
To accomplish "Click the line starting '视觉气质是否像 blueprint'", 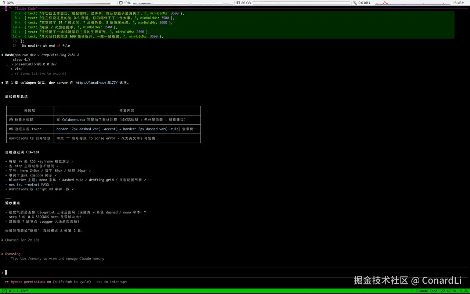I will (x=76, y=212).
